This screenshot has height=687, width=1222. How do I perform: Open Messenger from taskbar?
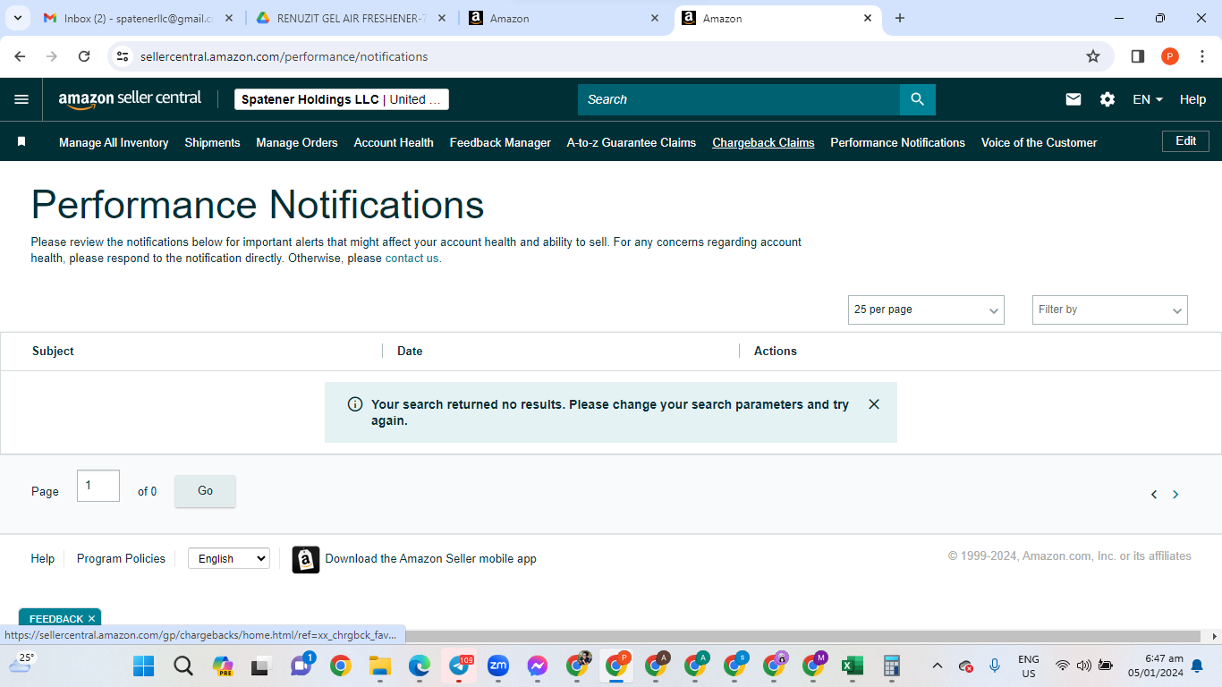click(x=537, y=666)
